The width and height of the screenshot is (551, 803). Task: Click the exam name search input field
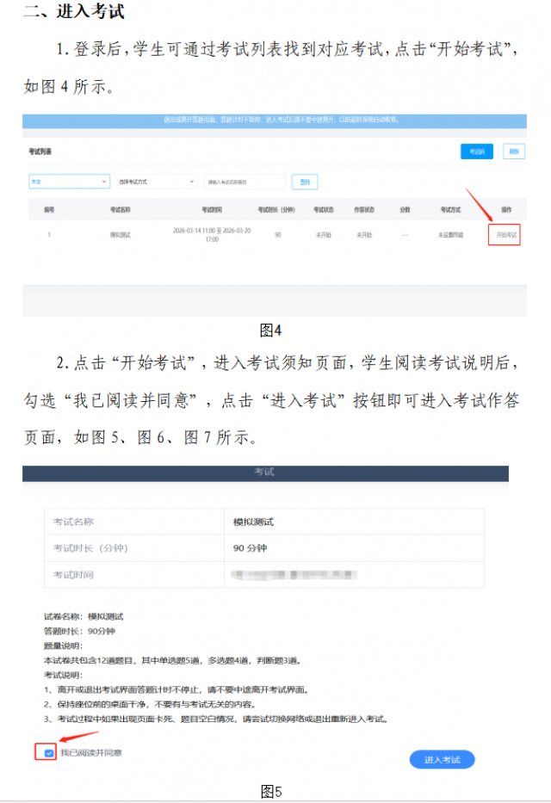coord(245,182)
